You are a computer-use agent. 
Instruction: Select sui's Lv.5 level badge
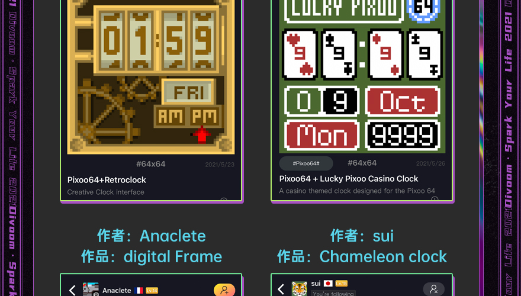pyautogui.click(x=341, y=284)
